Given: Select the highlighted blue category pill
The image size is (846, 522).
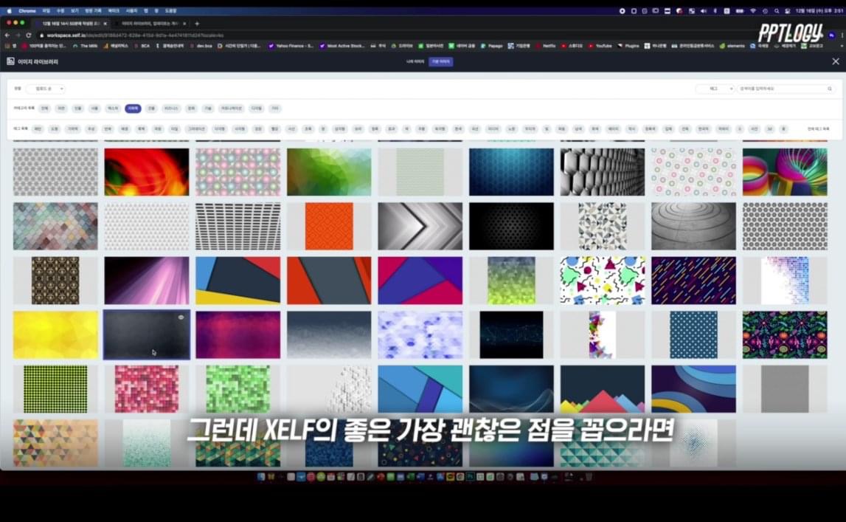Looking at the screenshot, I should click(133, 109).
